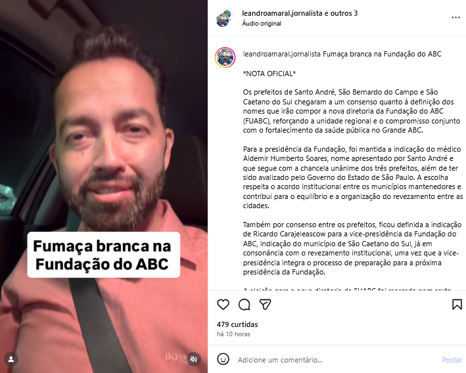The image size is (466, 373).
Task: Click 'há 10 horas' timestamp
Action: [x=233, y=334]
